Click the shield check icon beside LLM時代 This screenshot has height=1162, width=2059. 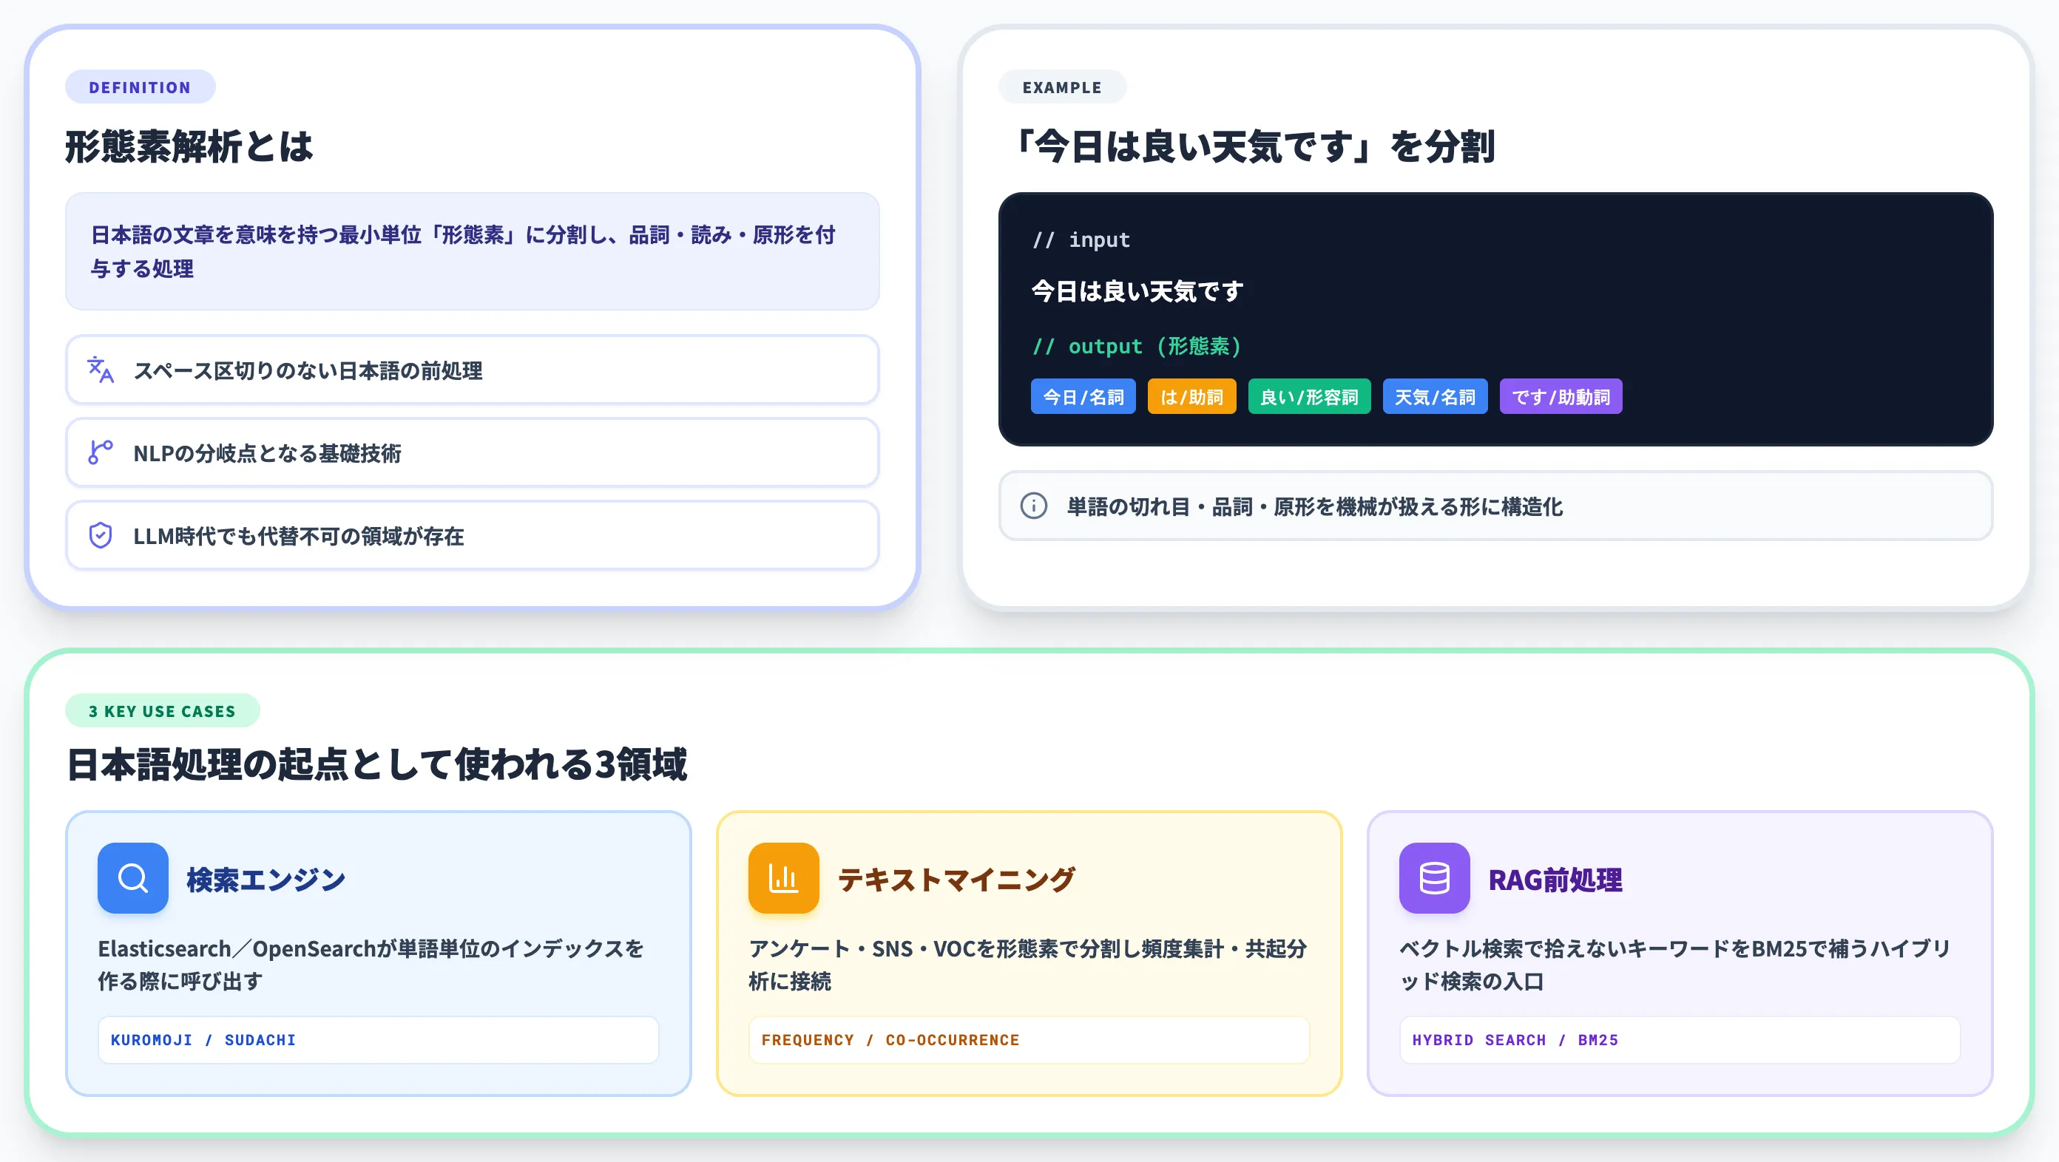[x=101, y=535]
